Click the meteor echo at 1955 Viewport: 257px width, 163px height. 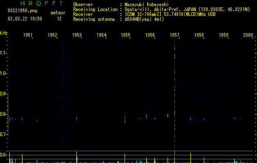(125, 118)
